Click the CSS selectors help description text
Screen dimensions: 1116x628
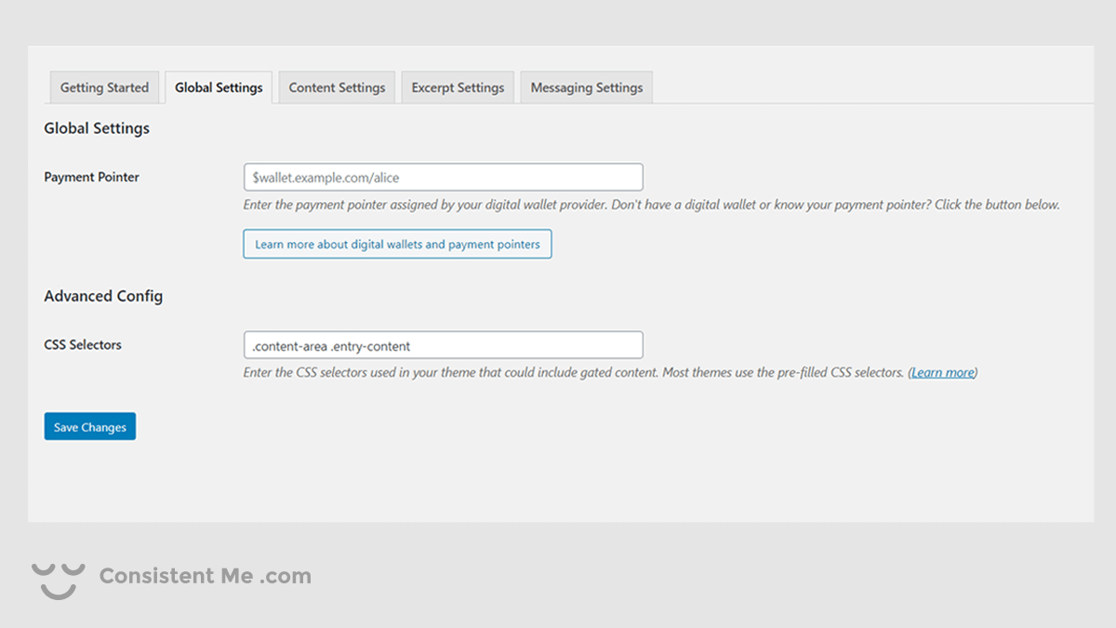coord(573,373)
